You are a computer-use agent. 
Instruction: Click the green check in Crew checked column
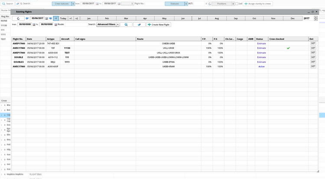tap(288, 48)
